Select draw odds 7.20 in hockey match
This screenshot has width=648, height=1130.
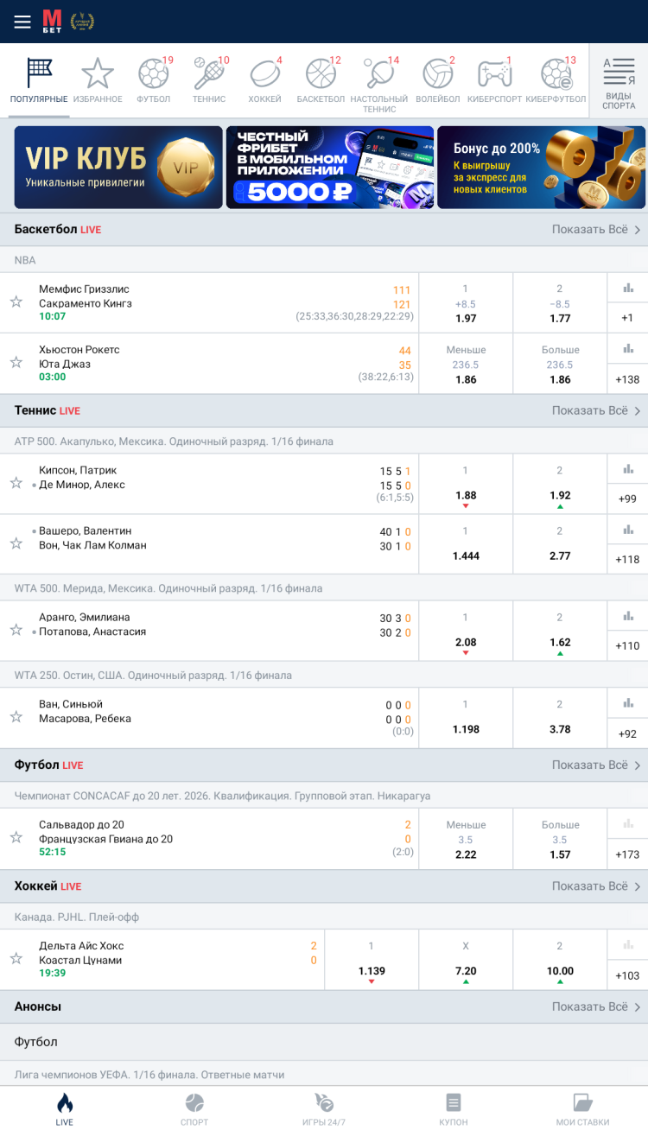[466, 959]
